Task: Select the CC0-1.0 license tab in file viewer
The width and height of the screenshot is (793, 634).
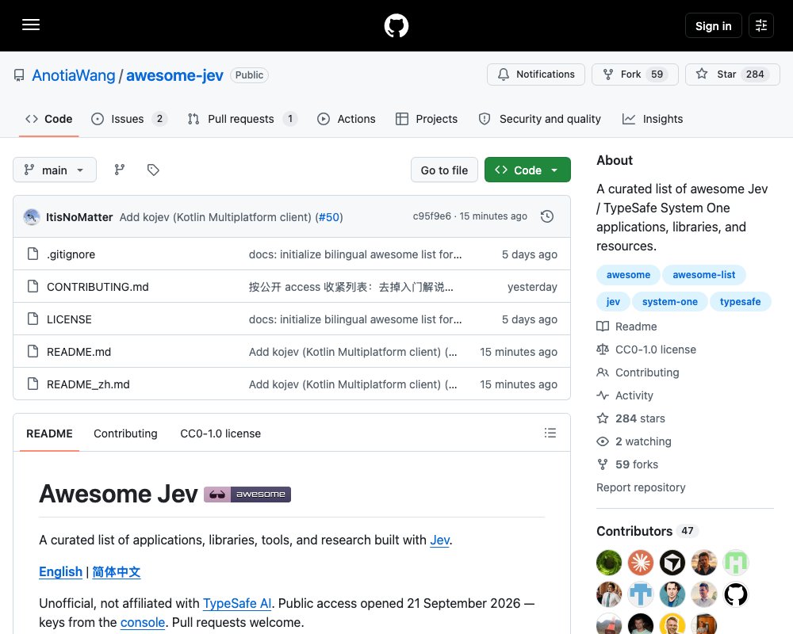Action: (220, 433)
